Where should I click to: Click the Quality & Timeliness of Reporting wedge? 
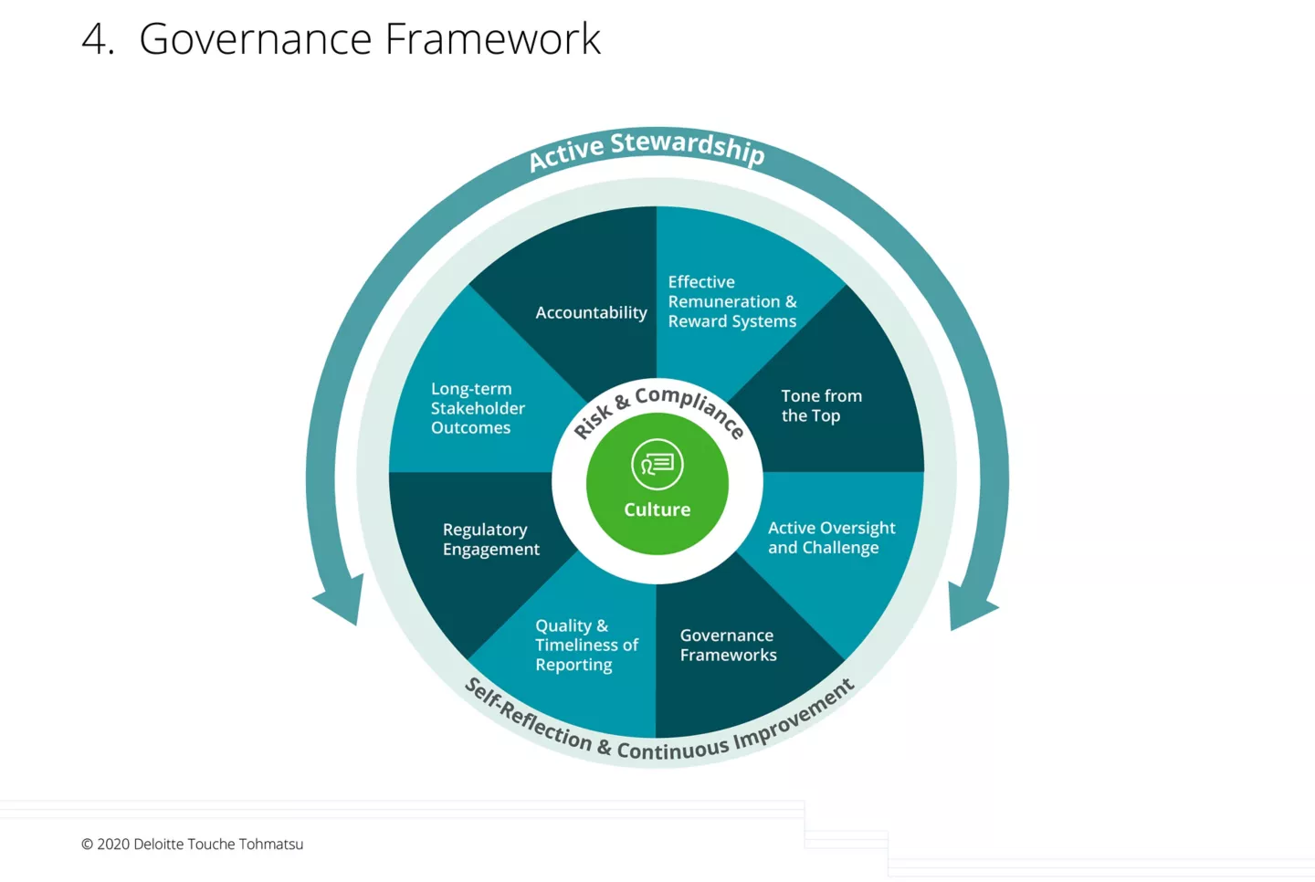(x=587, y=645)
